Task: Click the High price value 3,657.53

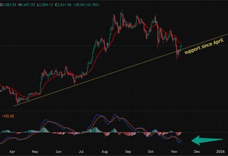Action: click(x=29, y=4)
